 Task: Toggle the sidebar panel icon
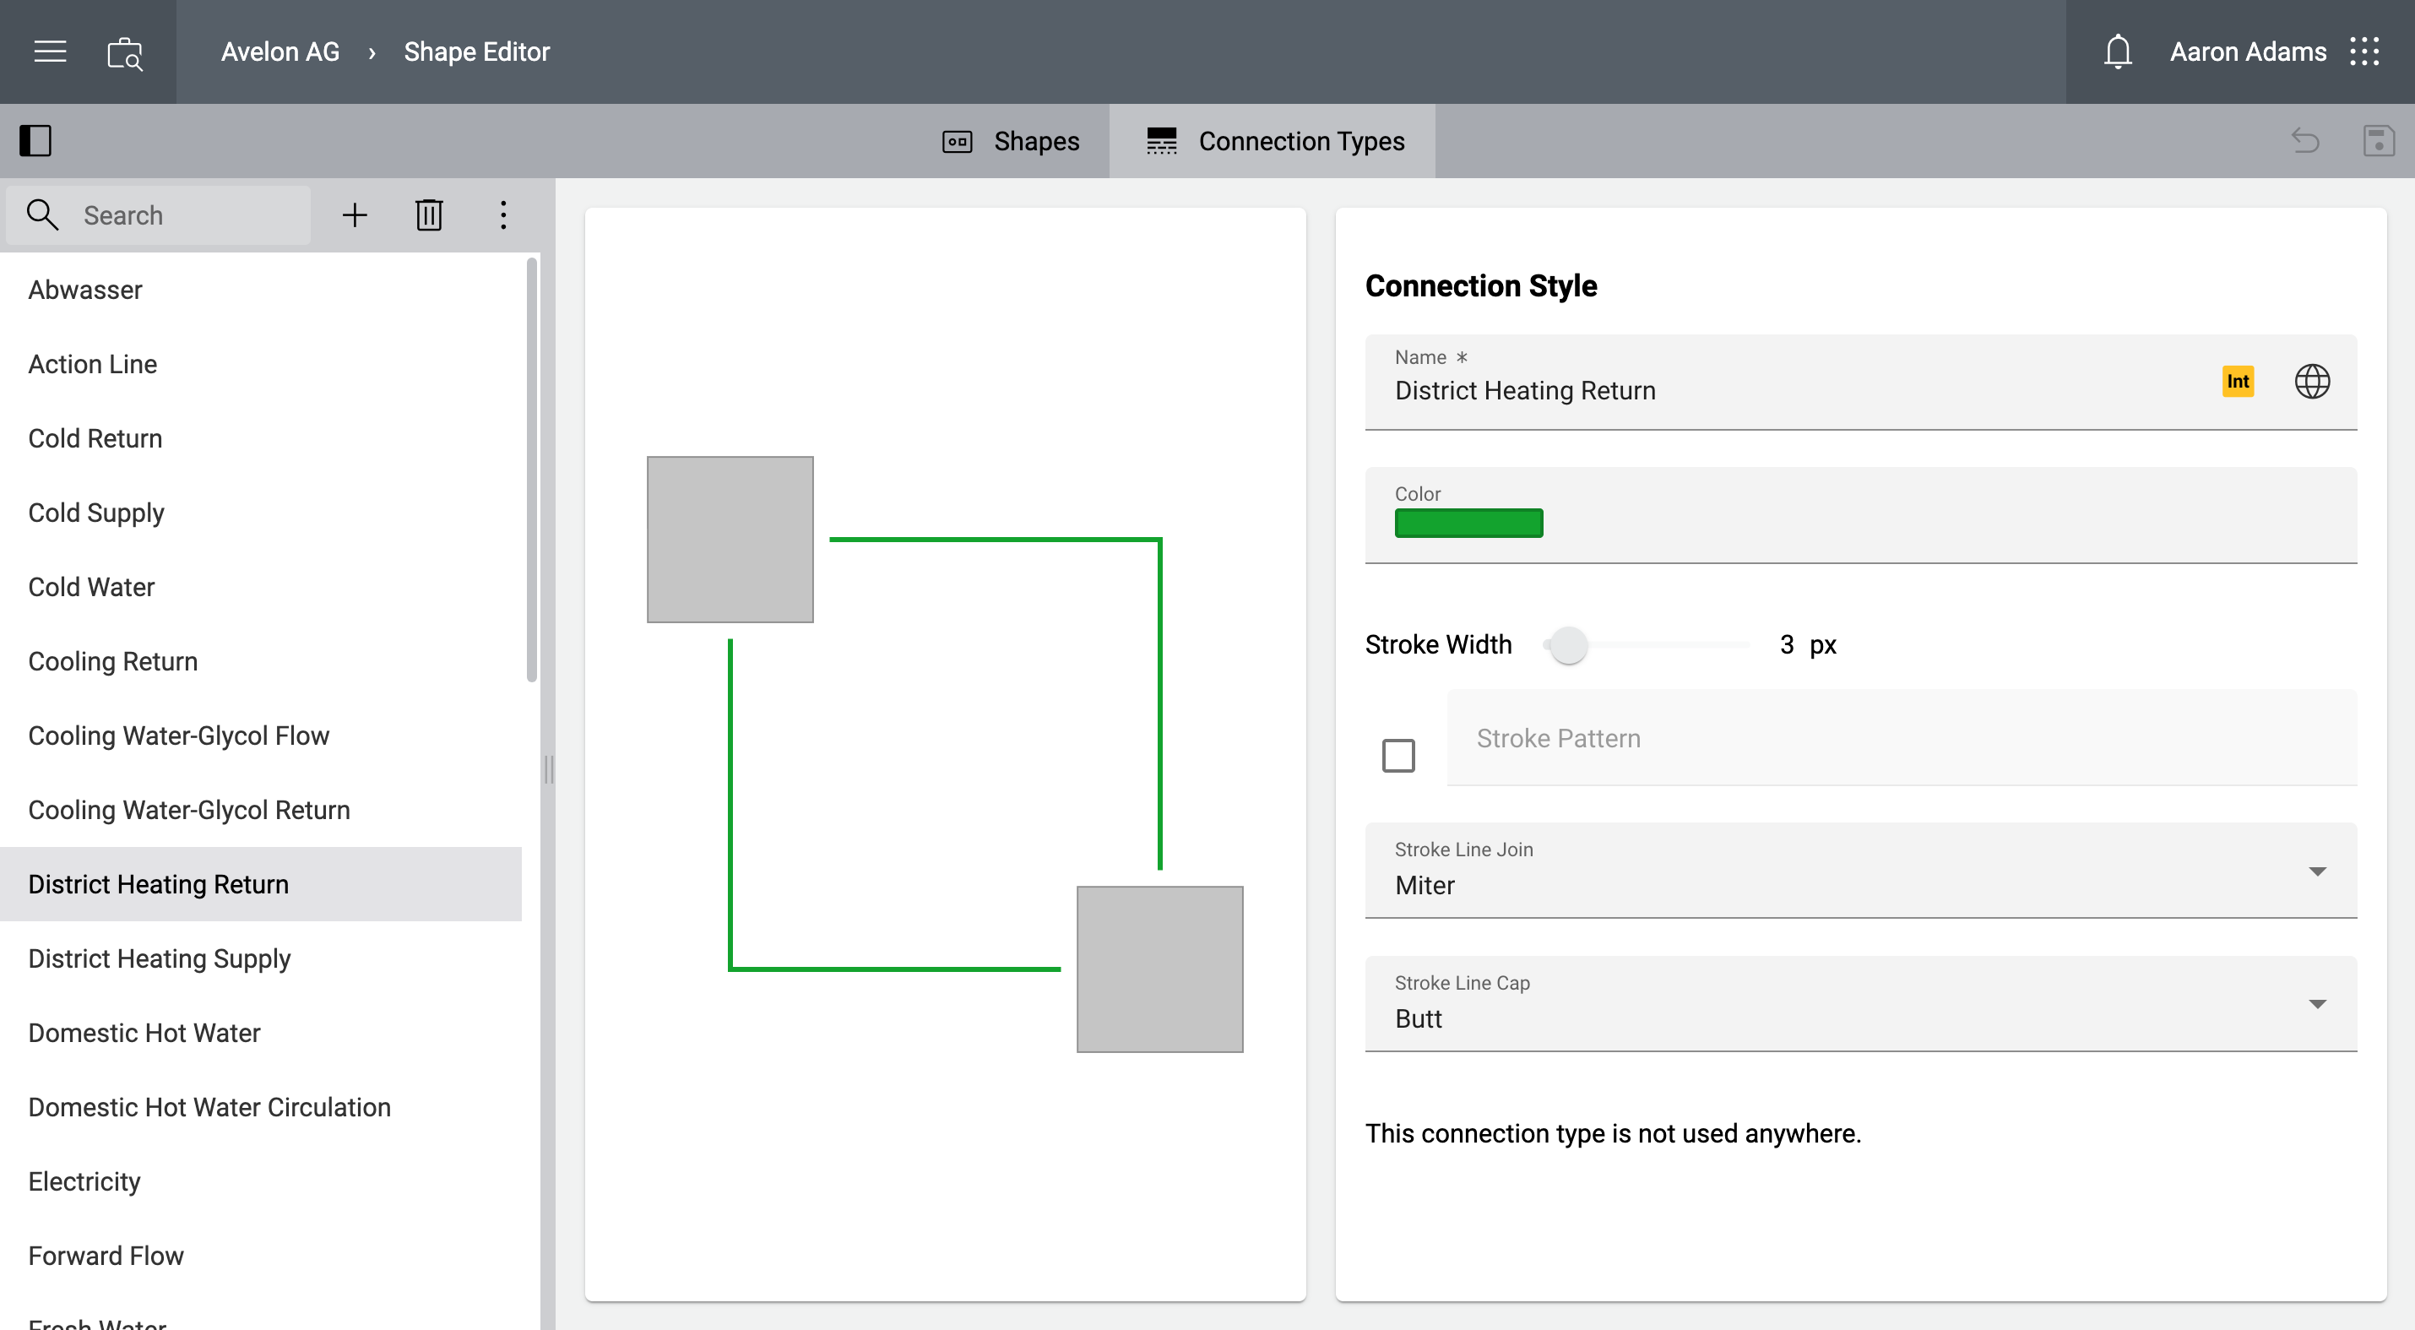pos(35,140)
